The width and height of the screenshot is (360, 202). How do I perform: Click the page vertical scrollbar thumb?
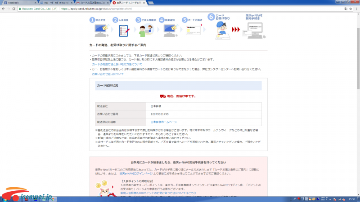(x=358, y=58)
